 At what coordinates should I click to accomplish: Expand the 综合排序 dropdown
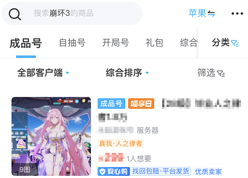coord(127,73)
